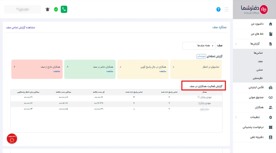Click the ۰۰:۰۰:۰۸ average duration cell
Screen dimensions: 276x153
point(63,97)
